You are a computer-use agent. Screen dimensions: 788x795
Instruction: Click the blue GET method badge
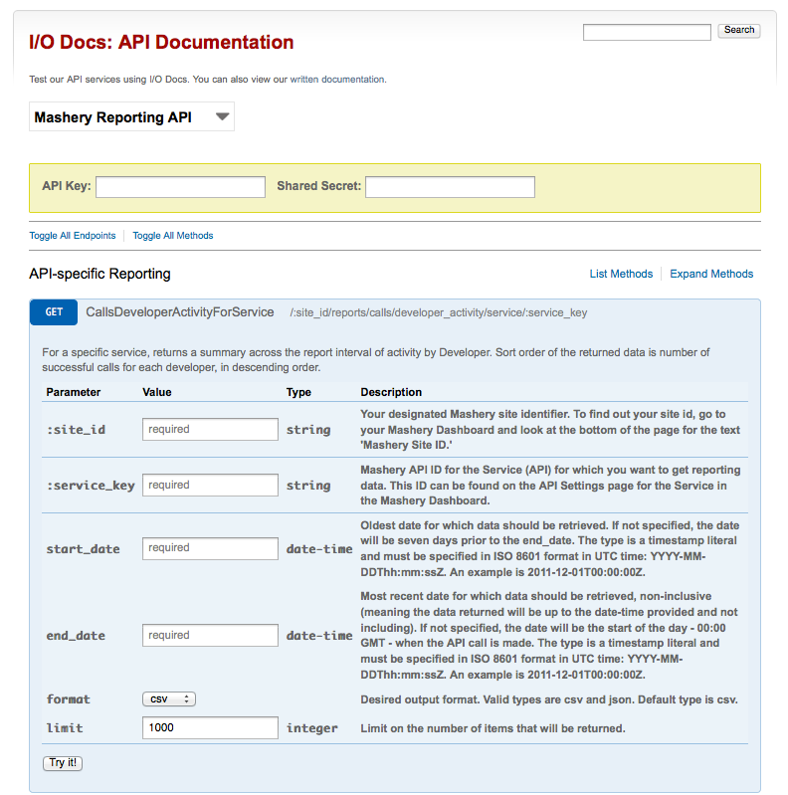point(54,312)
